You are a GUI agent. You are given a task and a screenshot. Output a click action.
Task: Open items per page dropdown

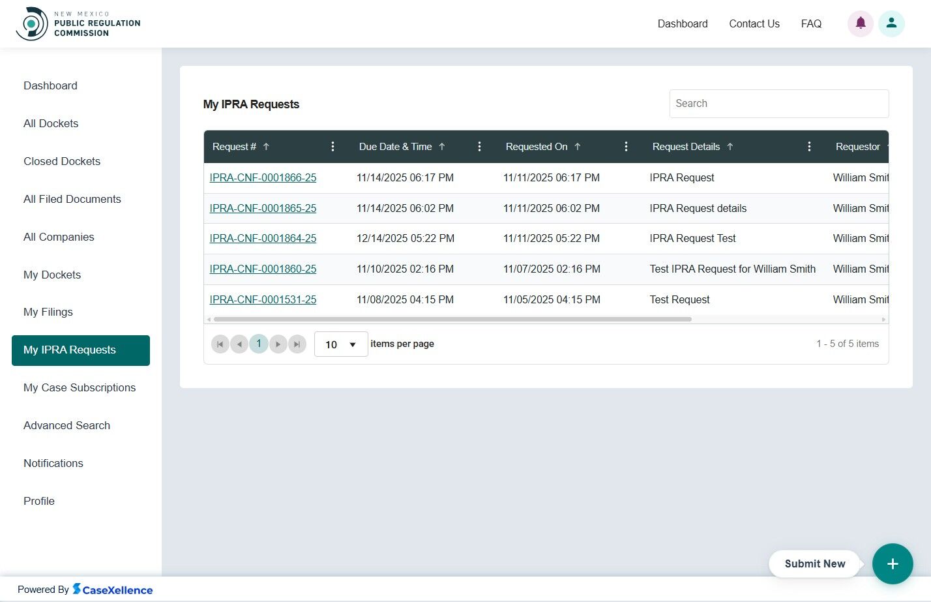click(341, 344)
